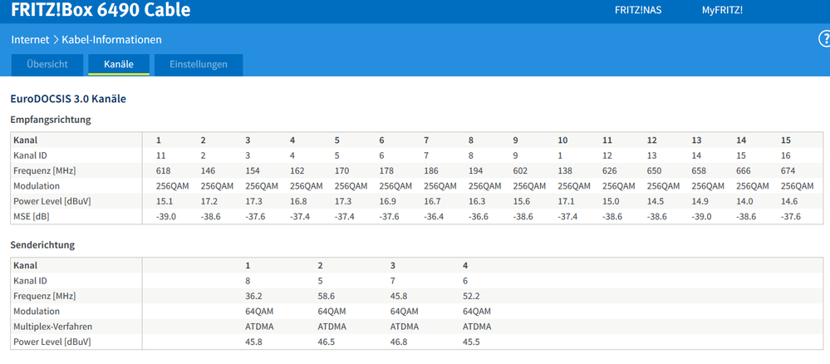Click power level value 17.2

pyautogui.click(x=208, y=201)
